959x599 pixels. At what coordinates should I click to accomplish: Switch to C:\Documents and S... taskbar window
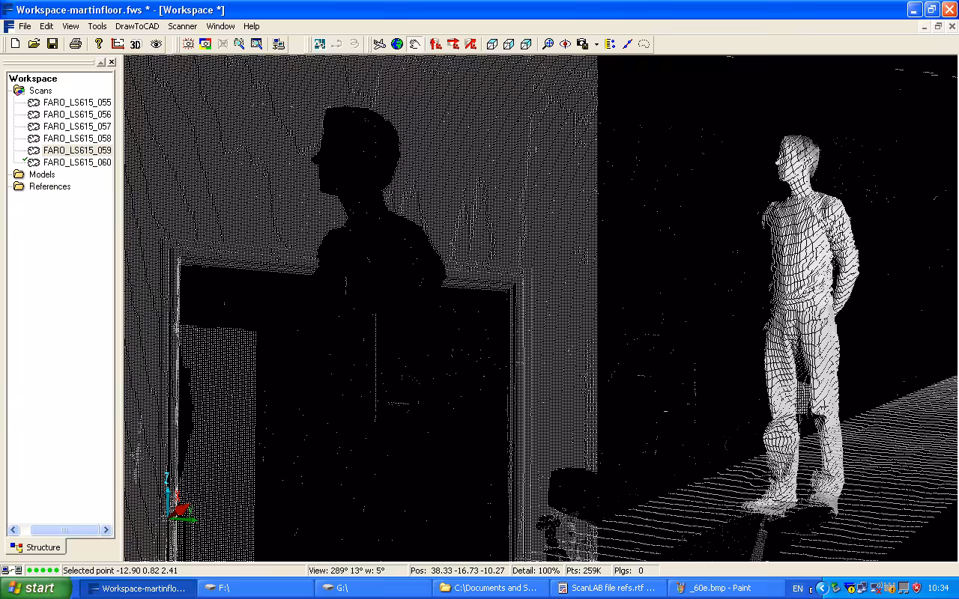[x=490, y=588]
